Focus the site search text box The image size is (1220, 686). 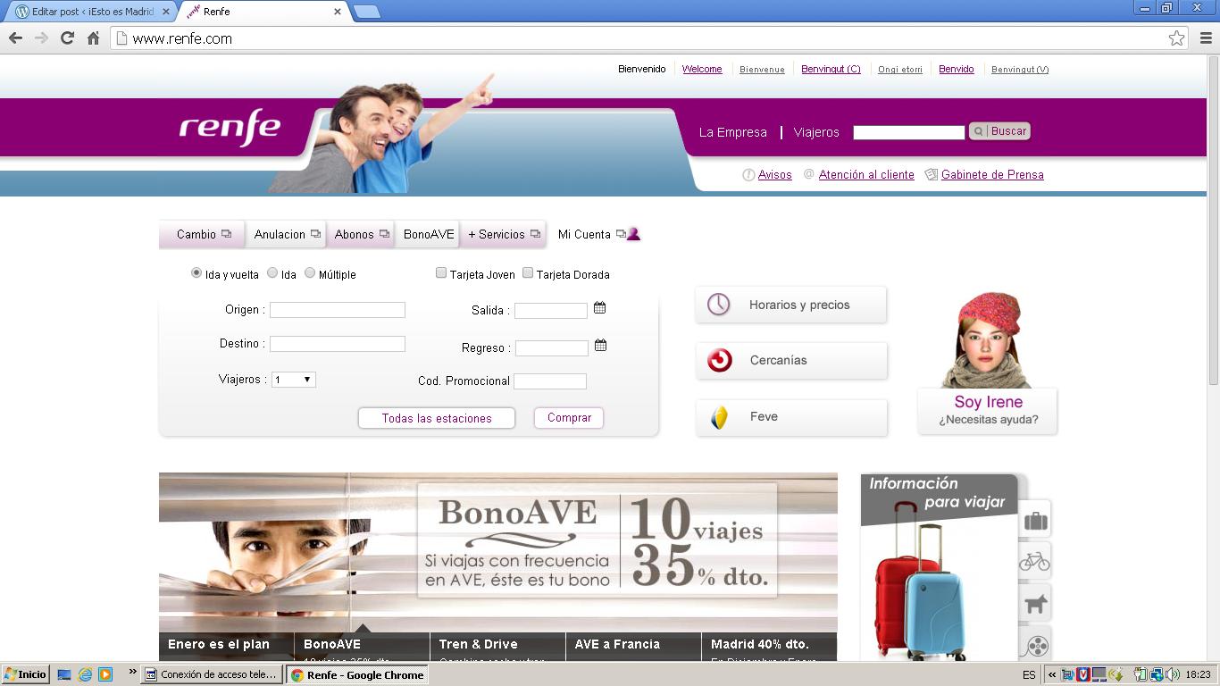(x=909, y=132)
